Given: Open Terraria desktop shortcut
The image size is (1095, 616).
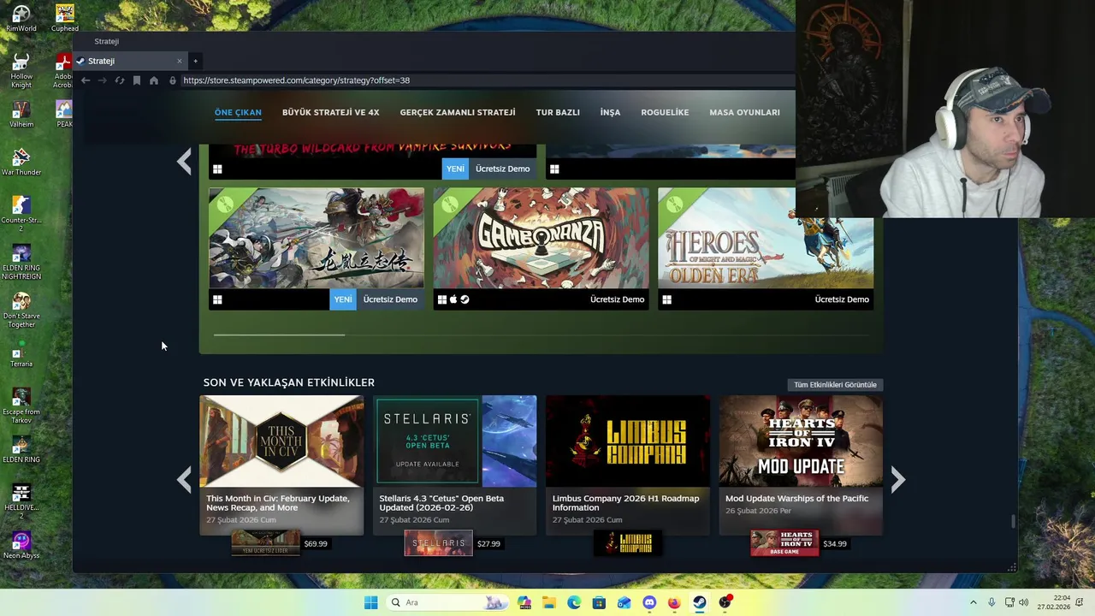Looking at the screenshot, I should click(21, 354).
